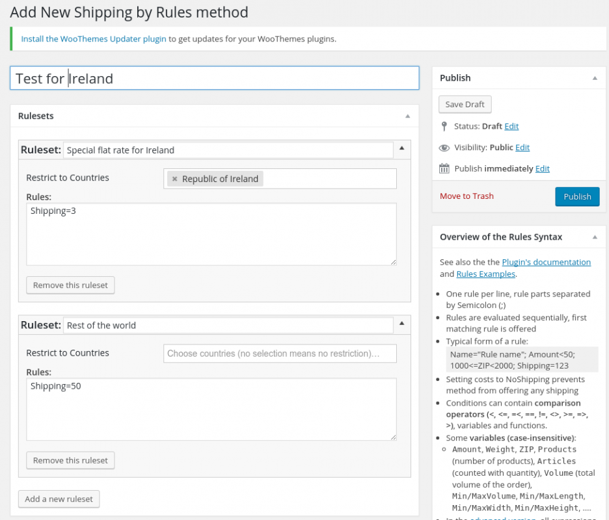Screen dimensions: 609x520
Task: Click the Shipping=50 rules text area
Action: click(211, 409)
